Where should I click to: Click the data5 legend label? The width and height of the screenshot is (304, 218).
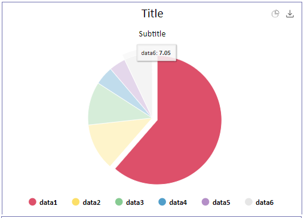(x=221, y=202)
